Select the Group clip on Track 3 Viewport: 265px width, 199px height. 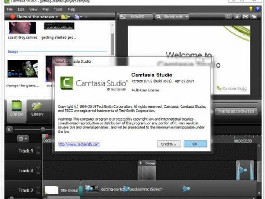(x=147, y=170)
